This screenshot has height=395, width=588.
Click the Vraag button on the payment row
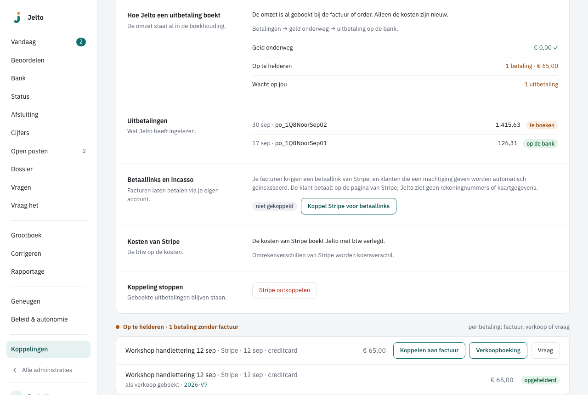point(545,350)
